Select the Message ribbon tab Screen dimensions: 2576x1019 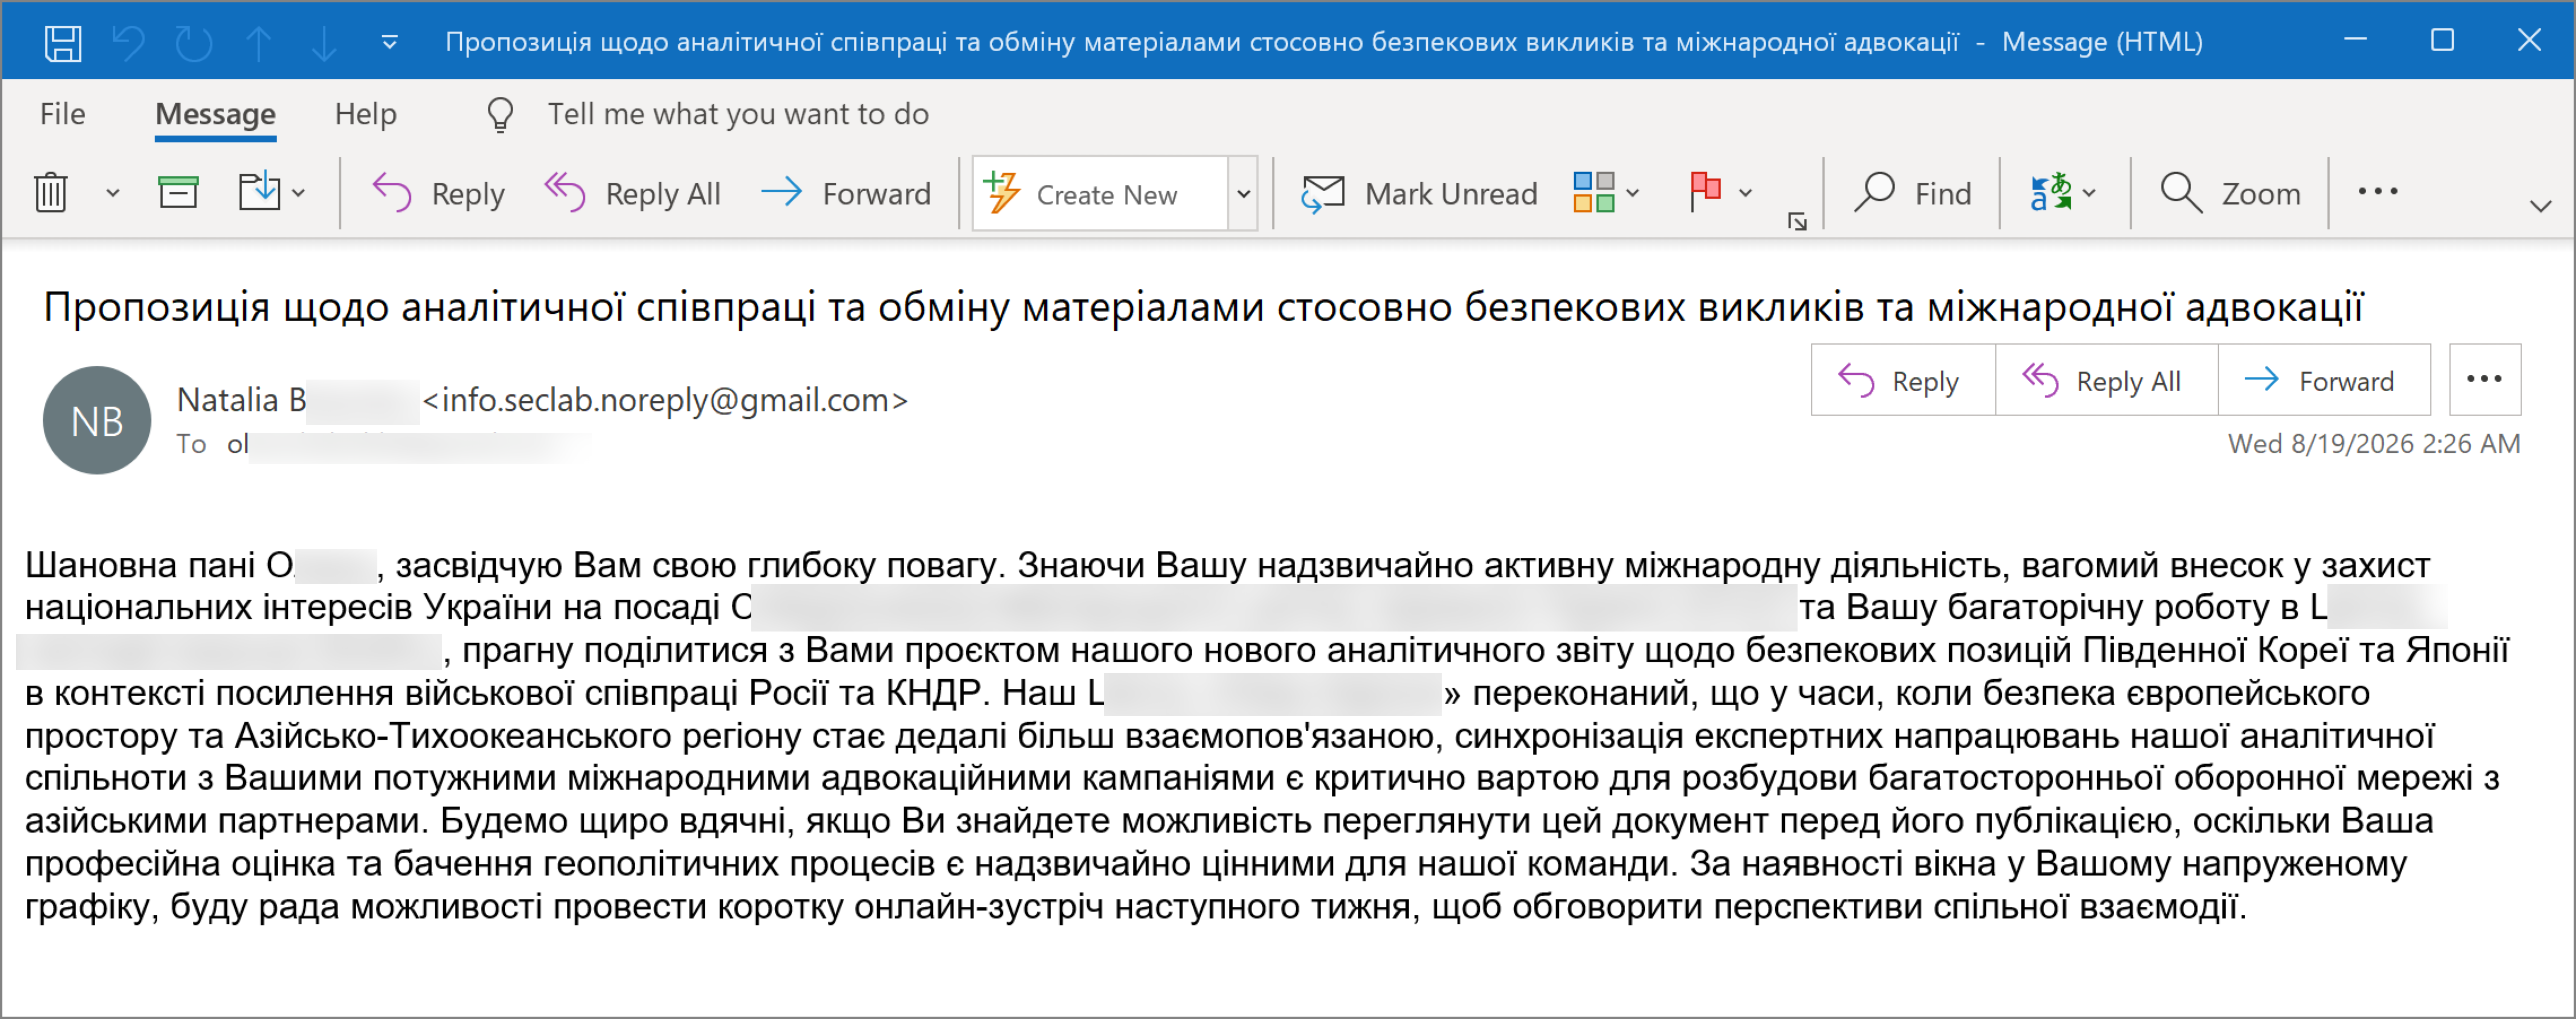point(215,114)
